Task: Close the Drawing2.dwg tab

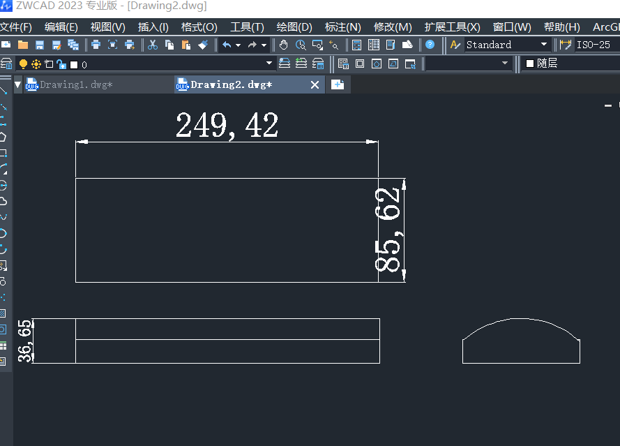Action: tap(315, 84)
